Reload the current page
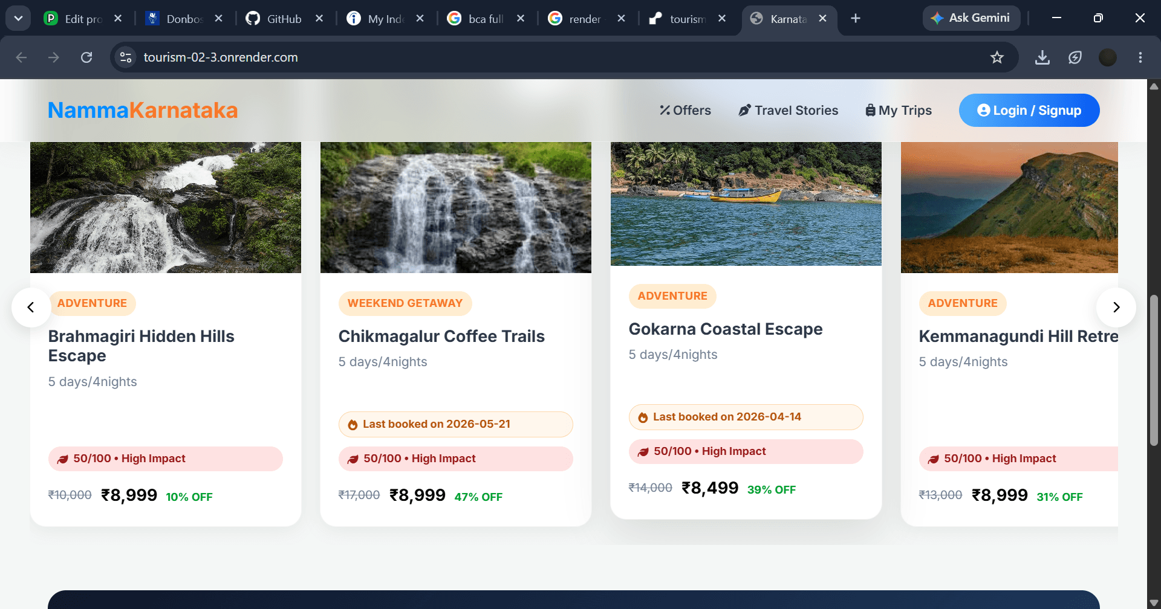The height and width of the screenshot is (609, 1161). tap(86, 57)
